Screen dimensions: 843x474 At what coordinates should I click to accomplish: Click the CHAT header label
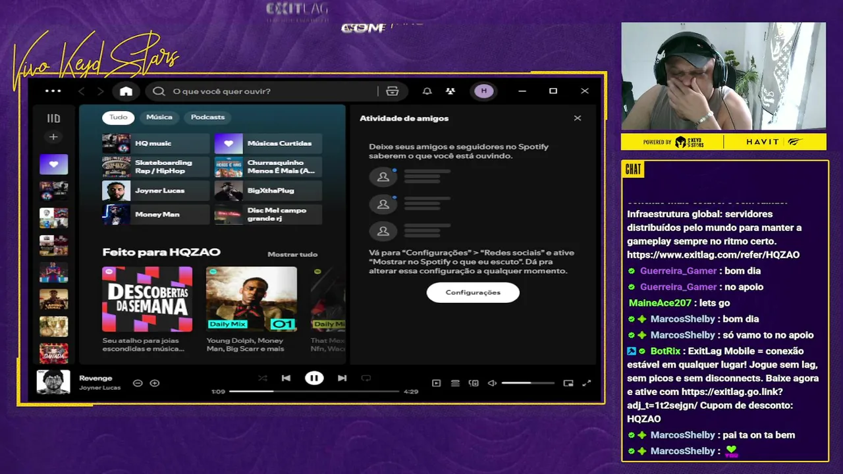[633, 170]
